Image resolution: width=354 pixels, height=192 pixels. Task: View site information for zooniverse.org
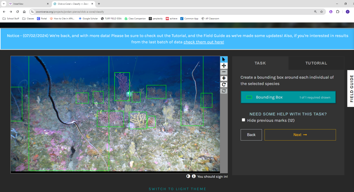pos(32,12)
